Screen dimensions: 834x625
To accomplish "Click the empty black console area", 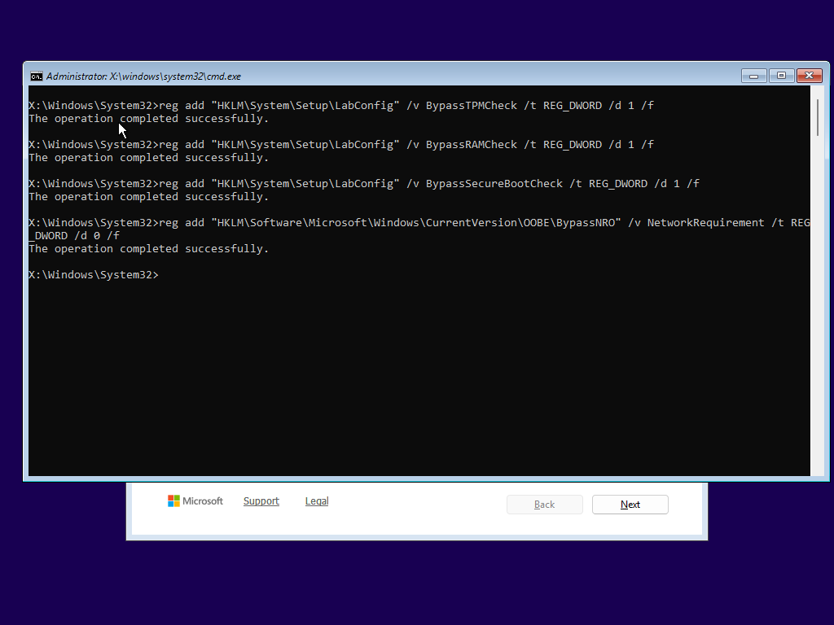I will 407,374.
